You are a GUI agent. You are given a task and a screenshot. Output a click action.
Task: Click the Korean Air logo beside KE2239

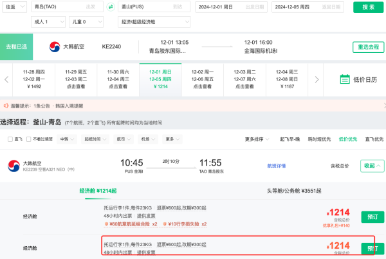14,166
